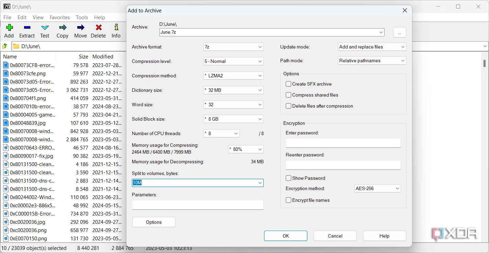The image size is (489, 253).
Task: Expand the Archive format dropdown
Action: 234,47
